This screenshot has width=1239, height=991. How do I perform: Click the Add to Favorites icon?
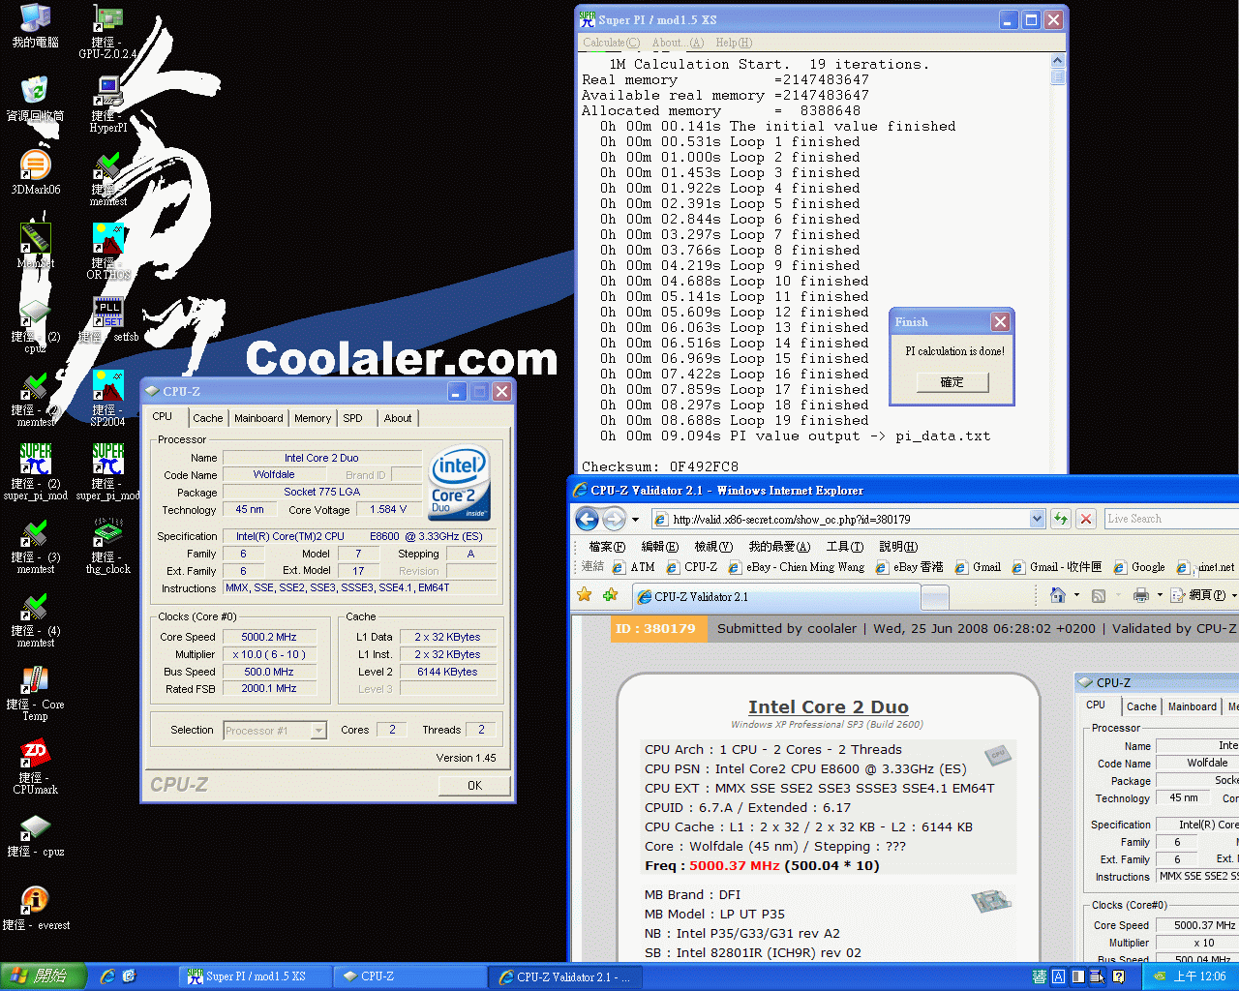610,595
